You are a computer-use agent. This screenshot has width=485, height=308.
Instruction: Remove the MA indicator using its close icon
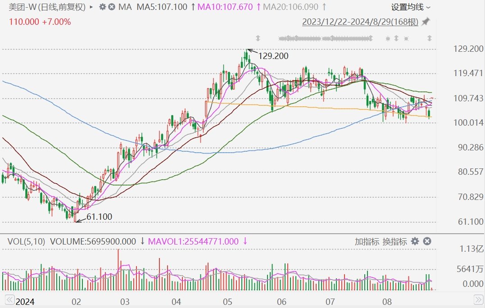point(112,7)
